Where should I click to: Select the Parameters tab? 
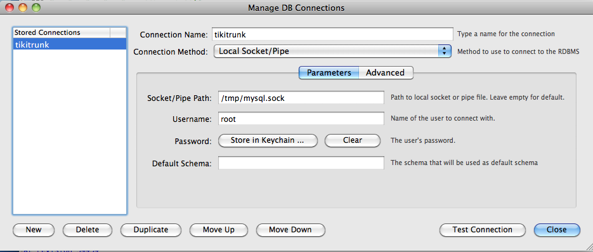click(329, 72)
